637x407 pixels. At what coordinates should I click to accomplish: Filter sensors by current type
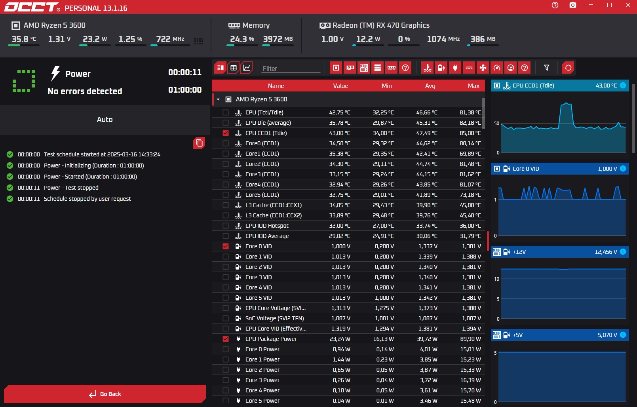[469, 68]
